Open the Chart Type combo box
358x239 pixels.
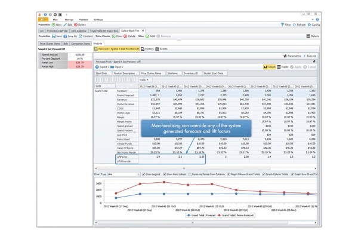tap(124, 174)
